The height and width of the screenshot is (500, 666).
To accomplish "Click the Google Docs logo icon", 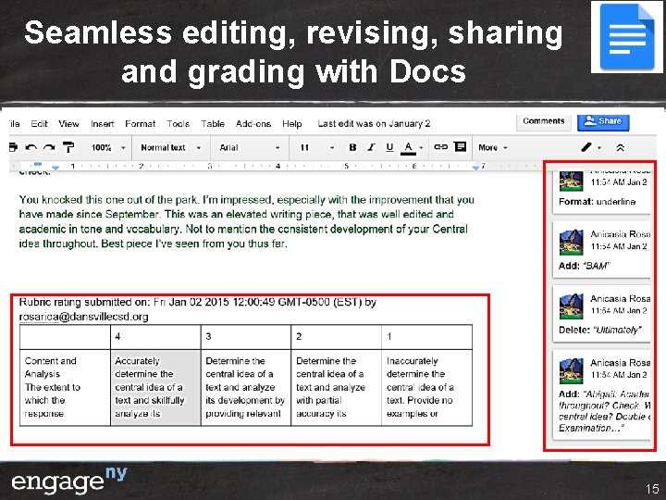I will click(x=627, y=36).
